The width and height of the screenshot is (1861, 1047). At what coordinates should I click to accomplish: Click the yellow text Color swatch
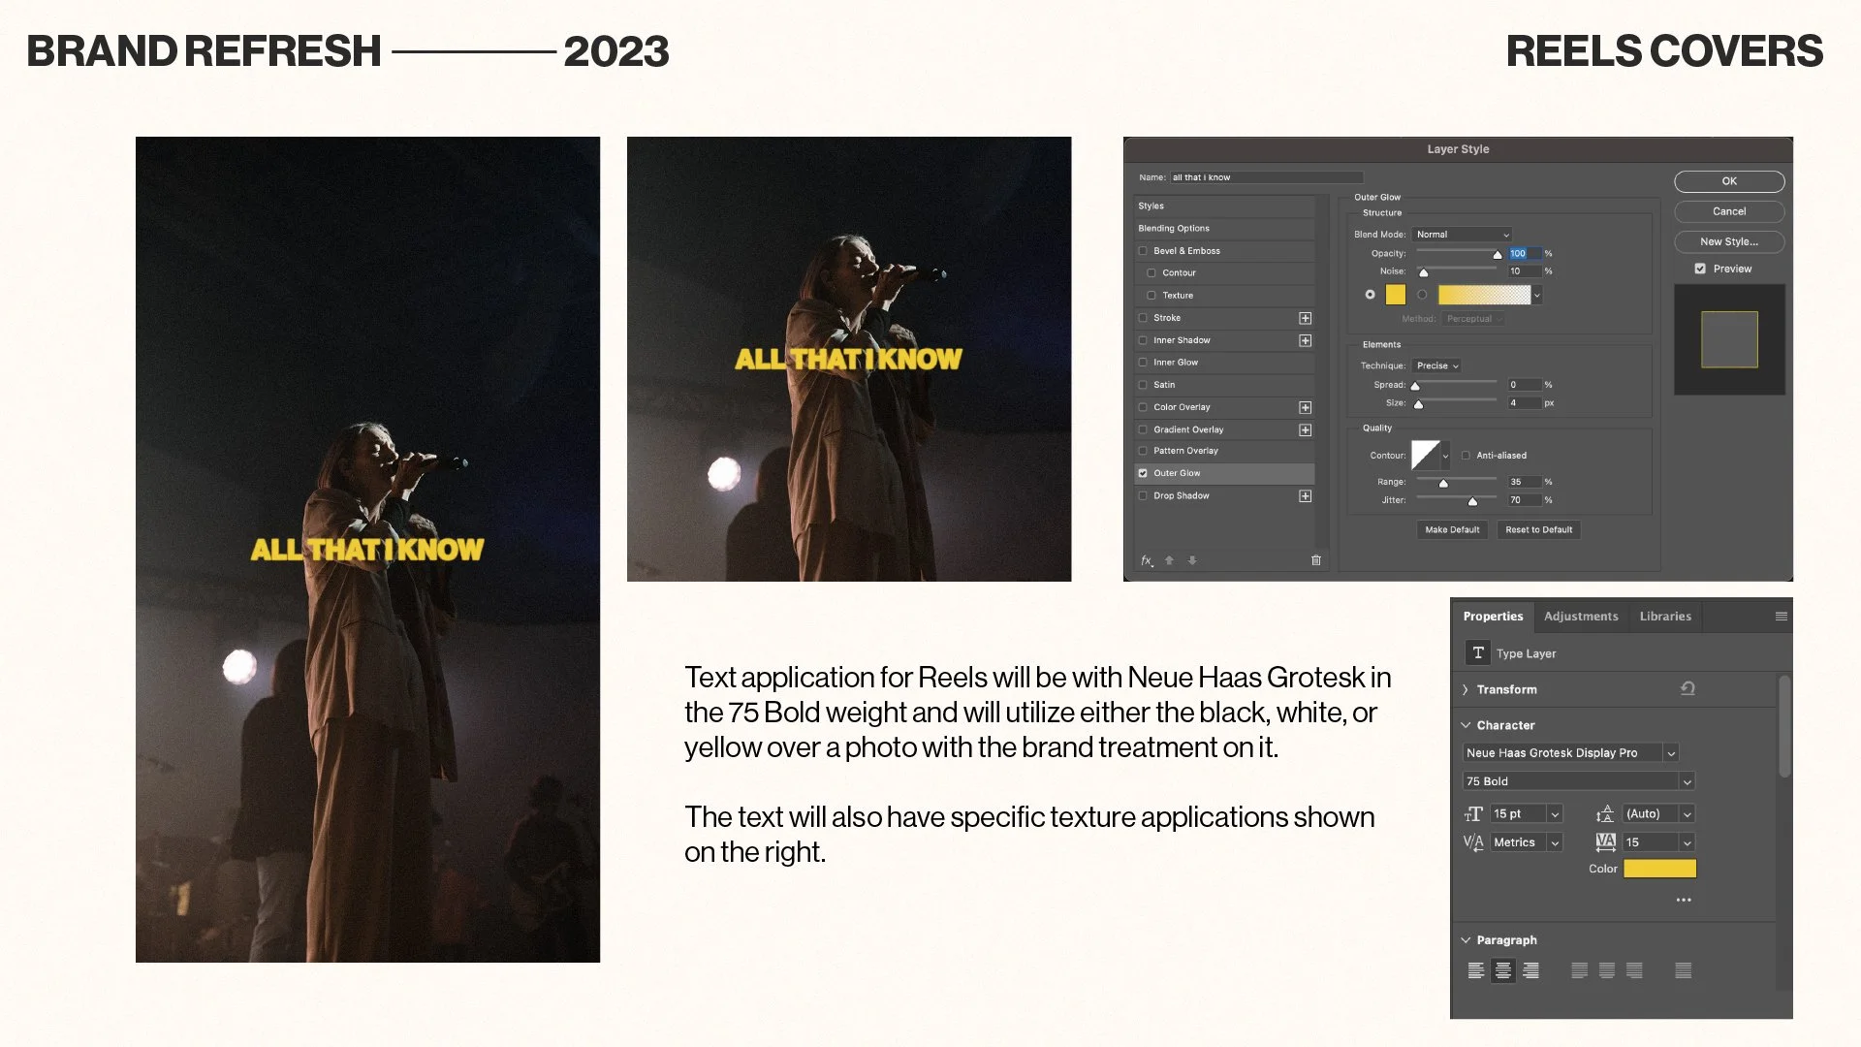(x=1659, y=869)
